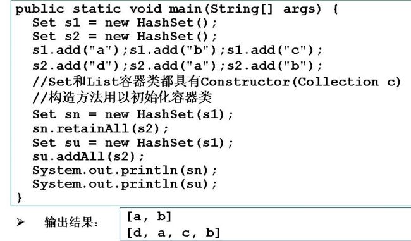Click the Constructor(Collection c) comment line
This screenshot has width=411, height=241.
[217, 82]
